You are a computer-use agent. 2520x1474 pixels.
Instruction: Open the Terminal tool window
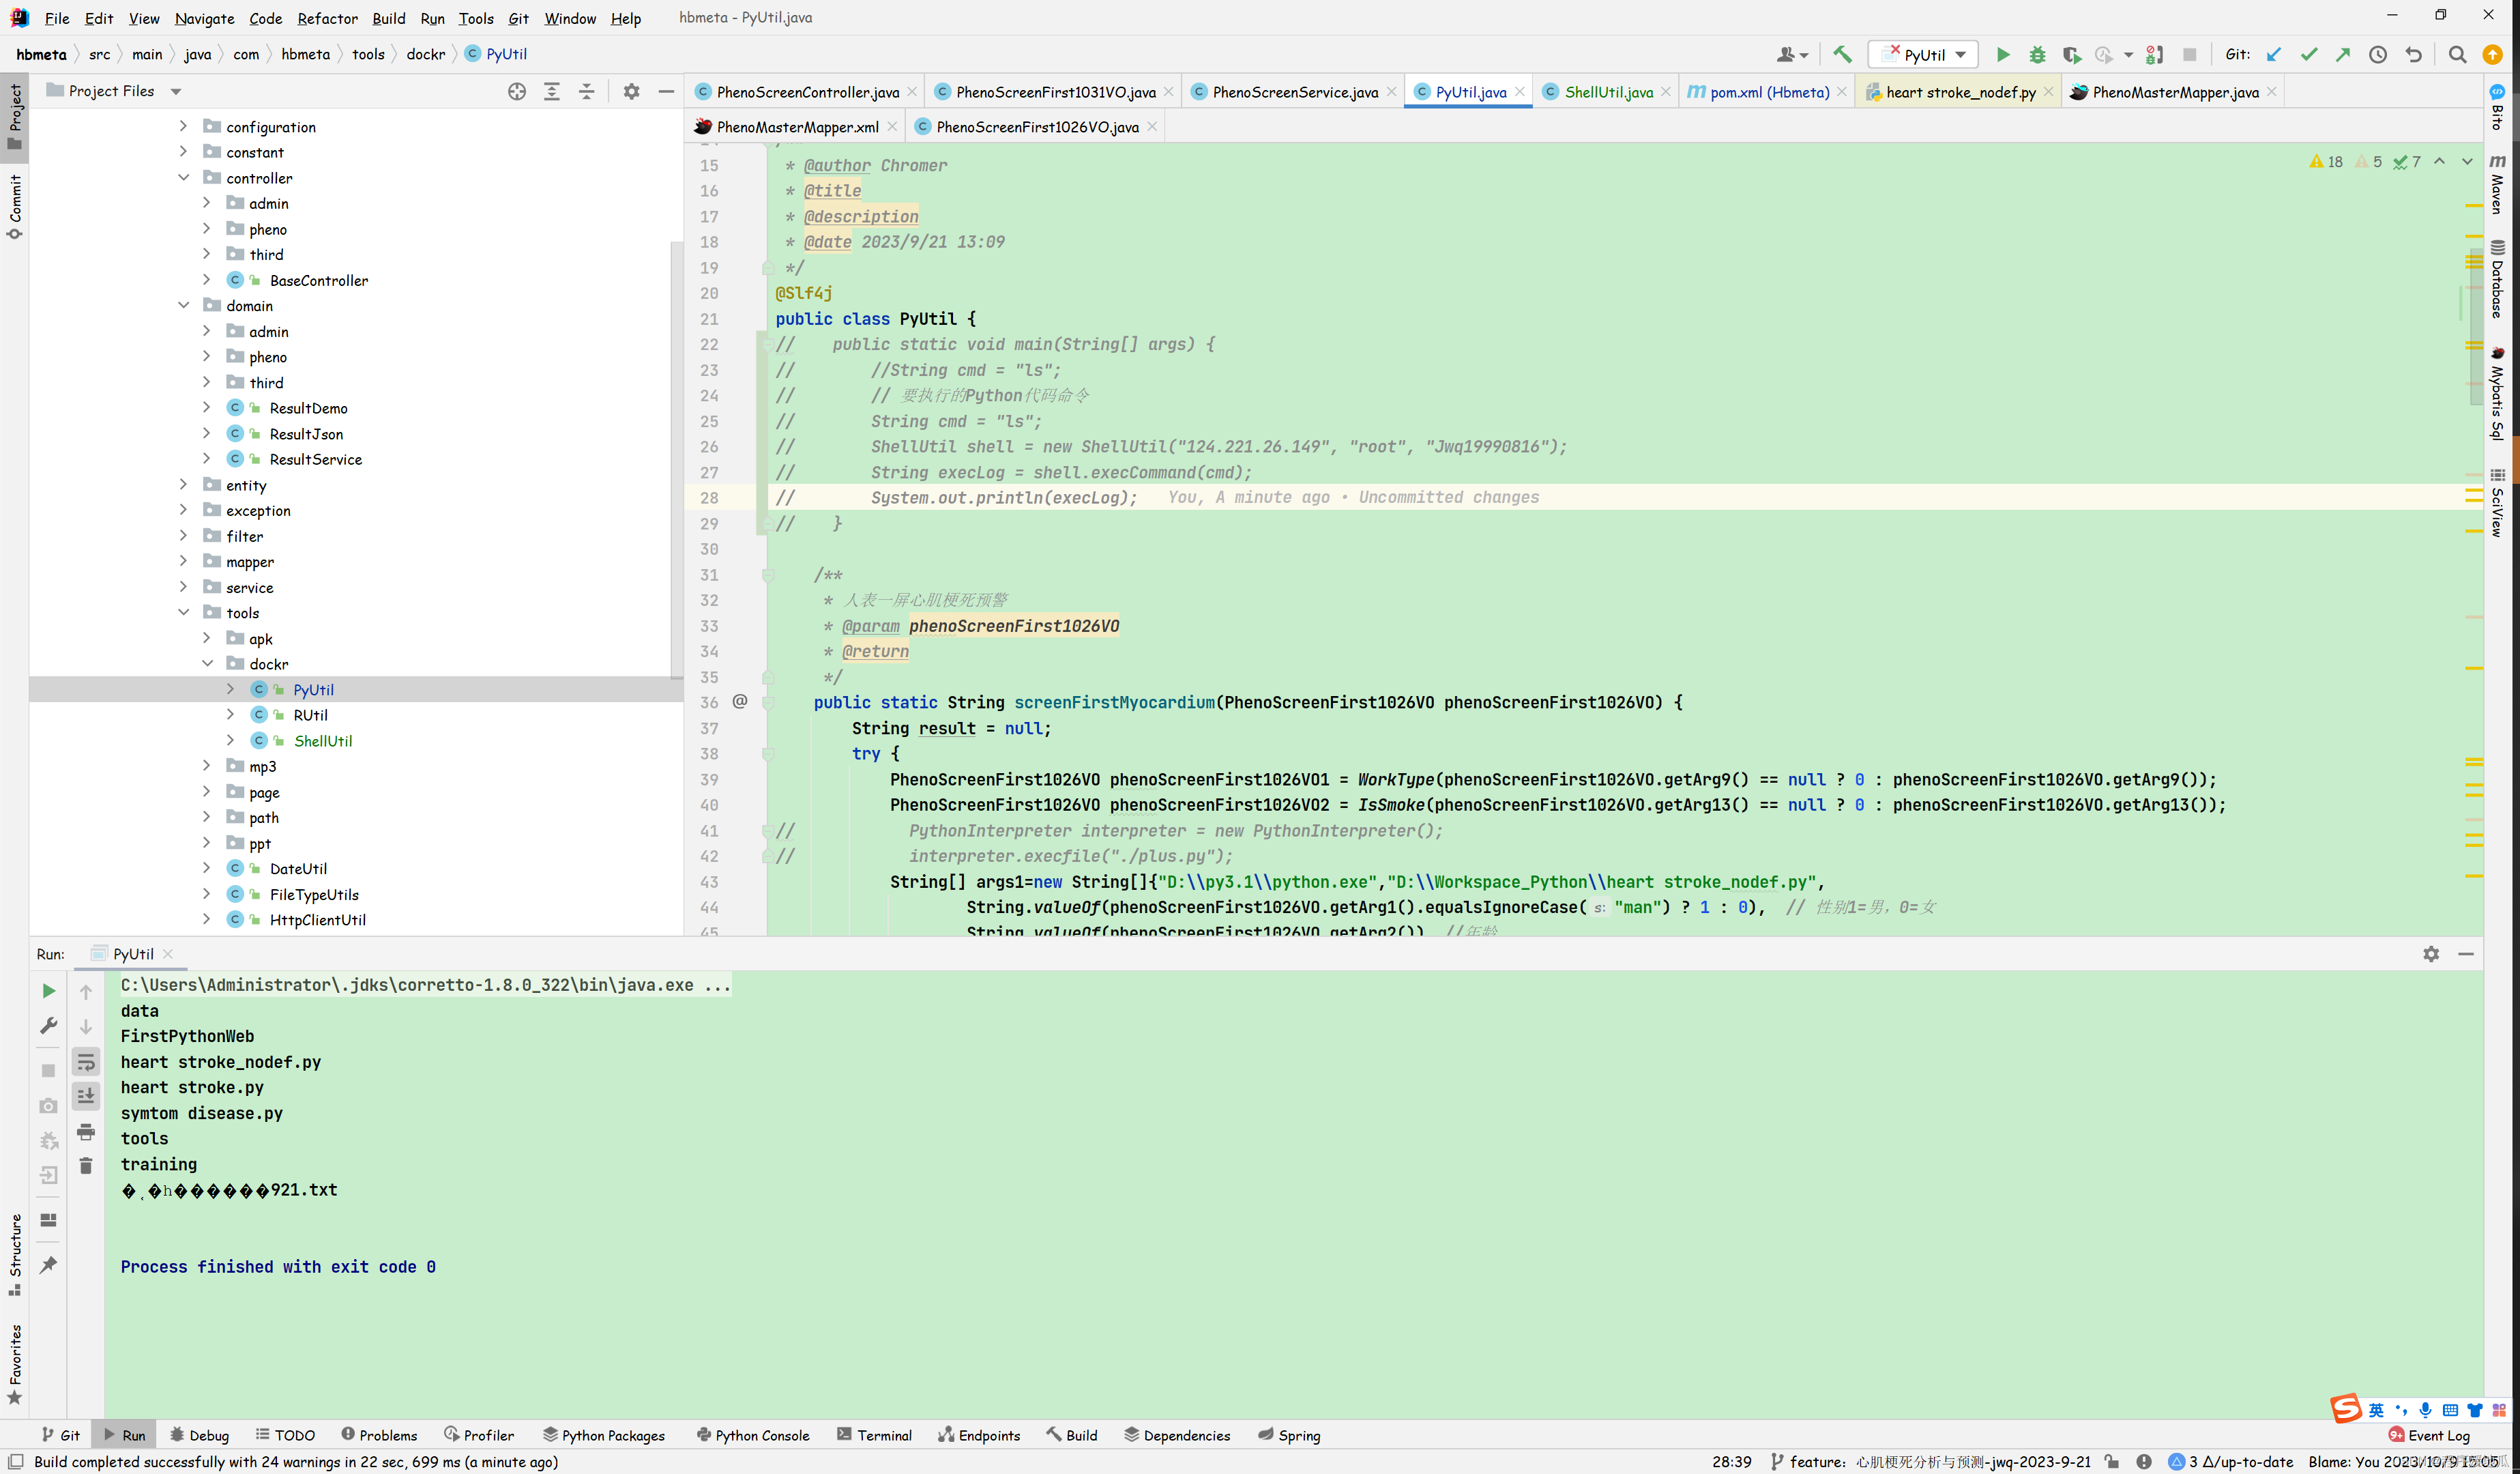874,1435
